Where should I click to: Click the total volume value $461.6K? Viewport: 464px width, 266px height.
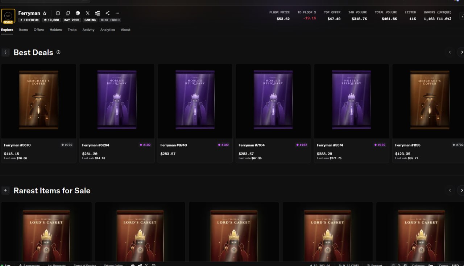(389, 19)
